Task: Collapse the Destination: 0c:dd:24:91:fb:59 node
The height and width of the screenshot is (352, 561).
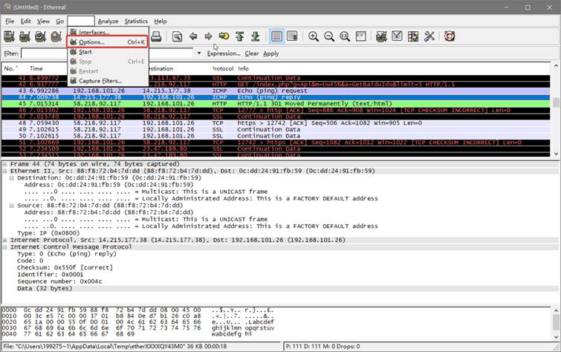Action: tap(11, 177)
